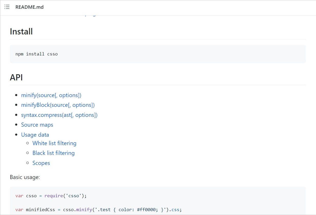The width and height of the screenshot is (316, 215).
Task: Click the var csso = require('csso') line
Action: point(51,196)
